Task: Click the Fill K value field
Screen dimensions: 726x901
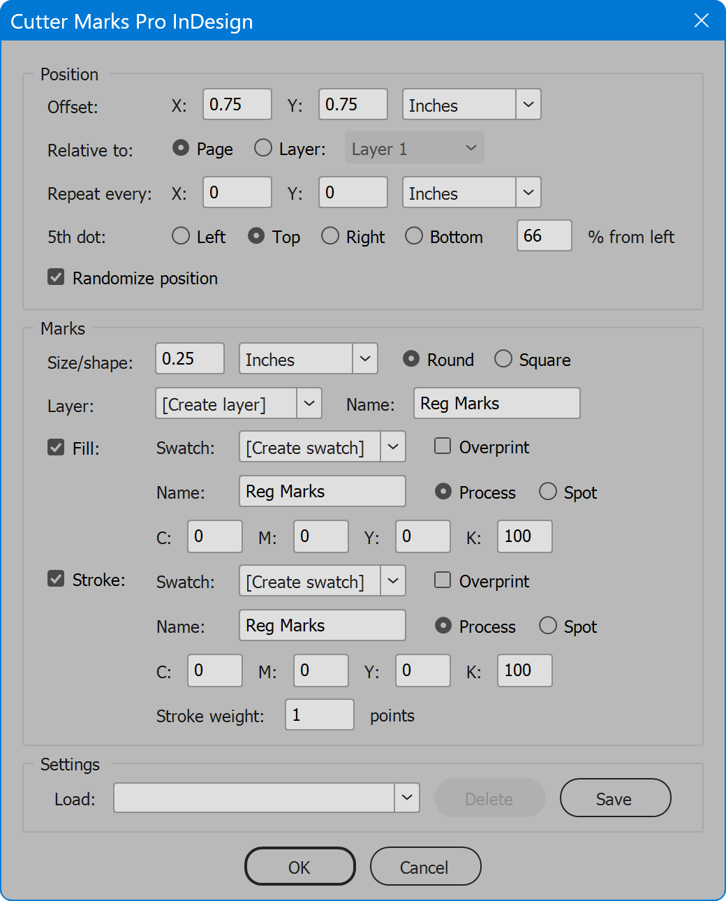Action: pyautogui.click(x=525, y=536)
